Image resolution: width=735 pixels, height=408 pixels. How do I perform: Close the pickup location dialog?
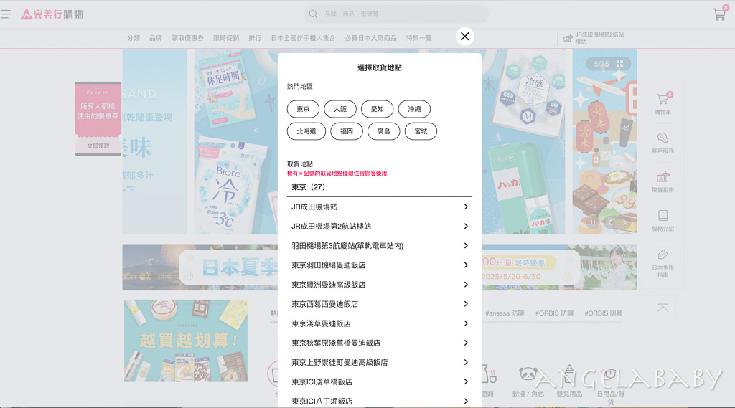click(x=464, y=36)
